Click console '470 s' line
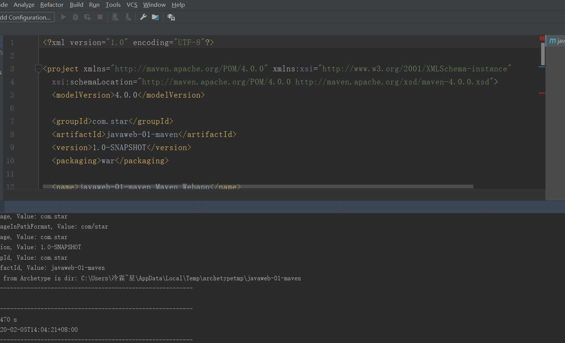This screenshot has height=343, width=565. coord(9,320)
